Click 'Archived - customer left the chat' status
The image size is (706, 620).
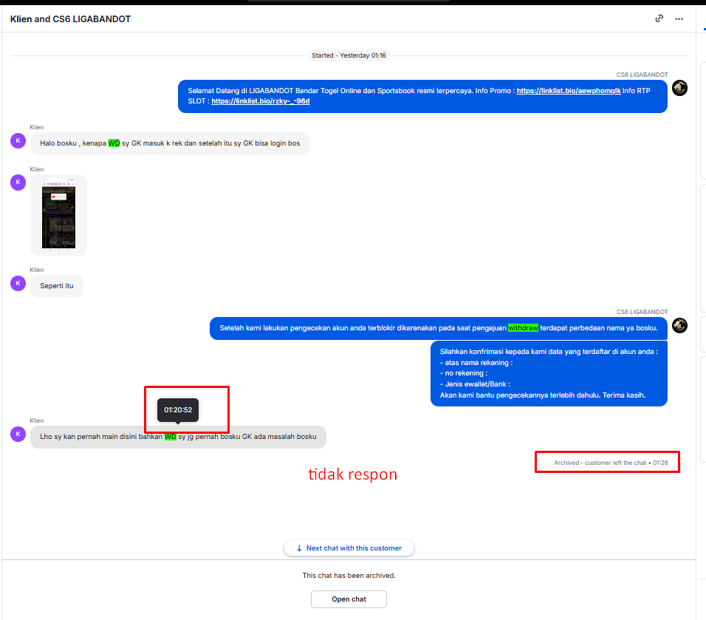pyautogui.click(x=611, y=463)
